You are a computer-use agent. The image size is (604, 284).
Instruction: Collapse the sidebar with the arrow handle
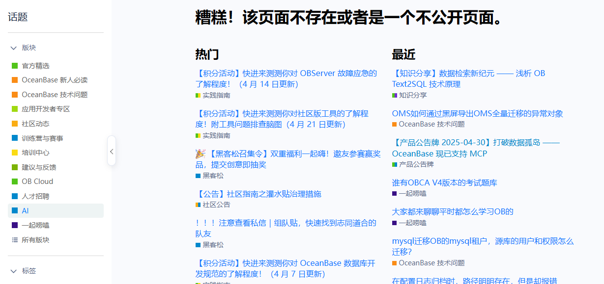tap(112, 151)
